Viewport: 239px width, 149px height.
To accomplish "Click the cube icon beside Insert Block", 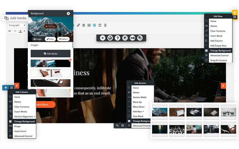I will tap(206, 35).
